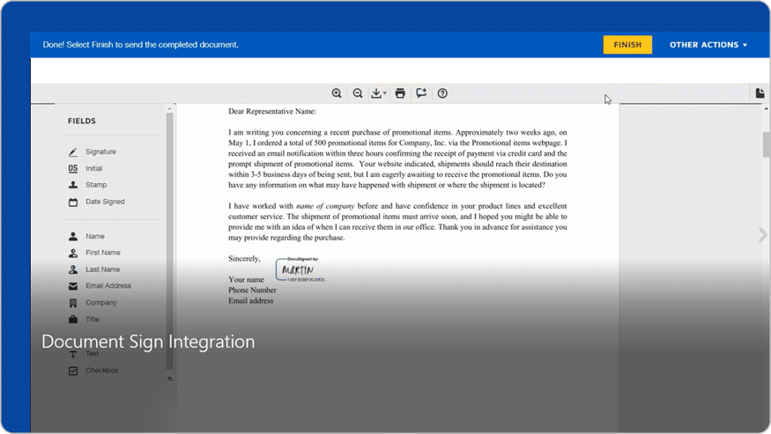Zoom out of the document
Screen dimensions: 771x434
click(358, 93)
